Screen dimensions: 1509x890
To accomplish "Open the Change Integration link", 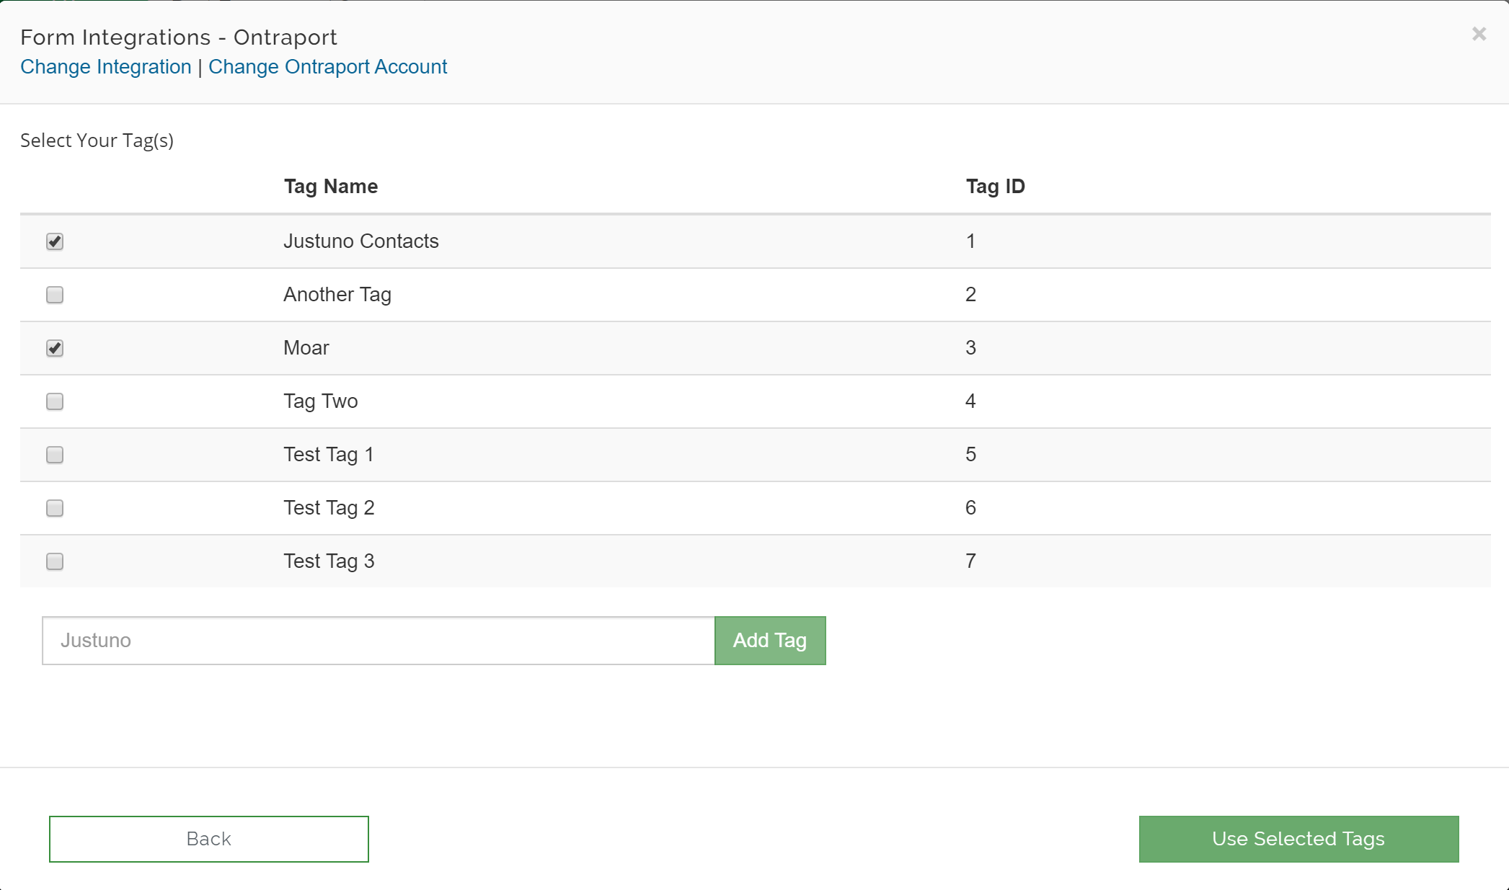I will pos(107,66).
